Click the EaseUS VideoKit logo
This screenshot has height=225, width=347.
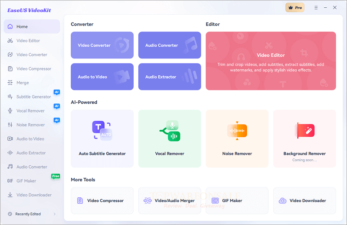click(x=29, y=10)
